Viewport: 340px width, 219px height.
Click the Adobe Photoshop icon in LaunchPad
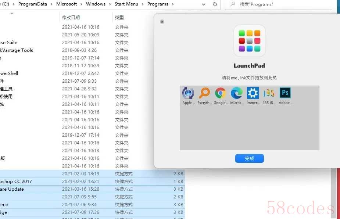tap(285, 94)
